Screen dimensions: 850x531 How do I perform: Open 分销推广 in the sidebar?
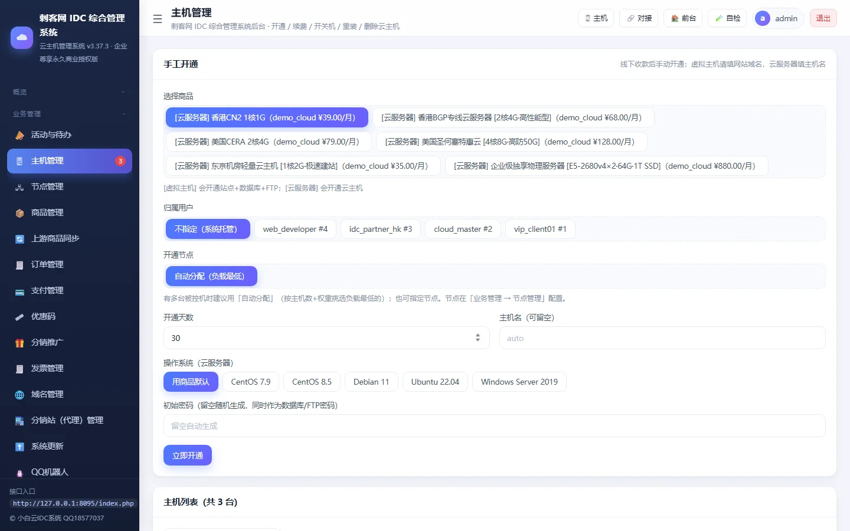click(70, 343)
